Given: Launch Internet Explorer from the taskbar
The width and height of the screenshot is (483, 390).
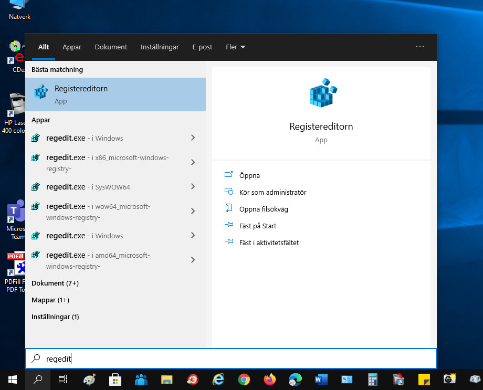Looking at the screenshot, I should coord(218,379).
